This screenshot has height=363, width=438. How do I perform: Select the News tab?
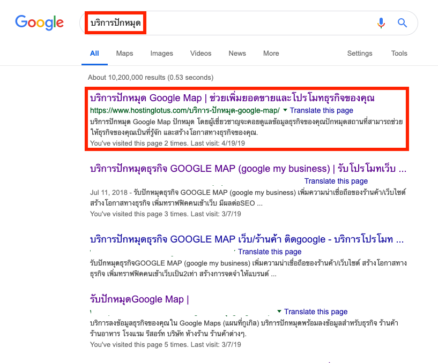tap(237, 54)
